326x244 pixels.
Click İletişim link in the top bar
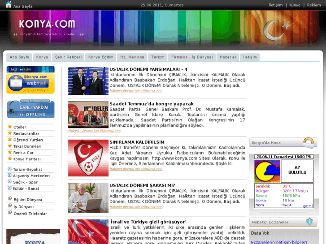click(275, 5)
